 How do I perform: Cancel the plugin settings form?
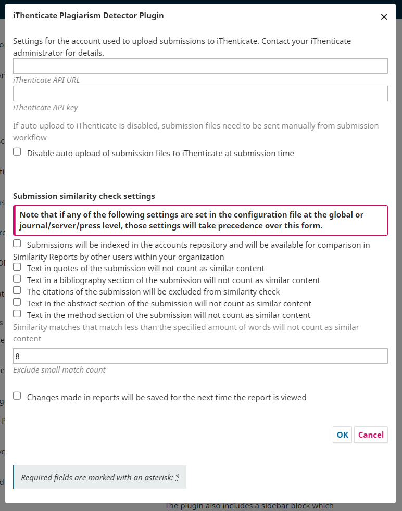pos(371,435)
